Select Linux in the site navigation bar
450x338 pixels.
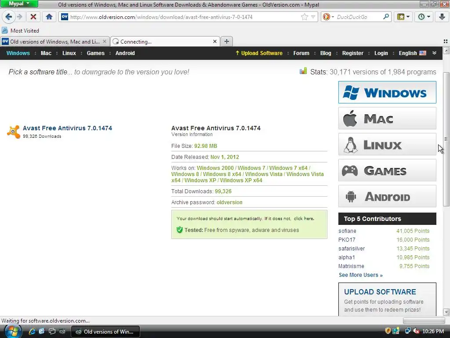click(x=69, y=53)
